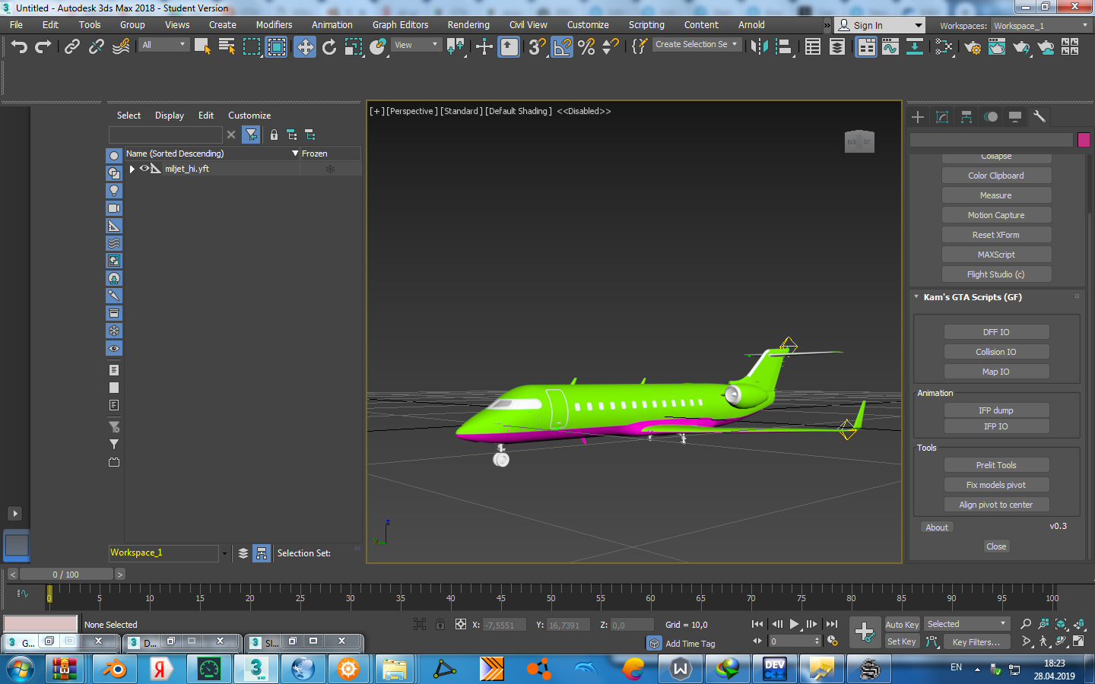
Task: Open the Rendering menu
Action: [x=468, y=25]
